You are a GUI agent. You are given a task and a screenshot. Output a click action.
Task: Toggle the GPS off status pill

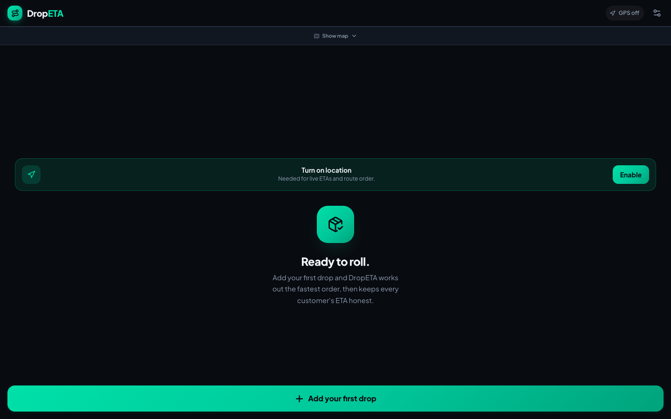click(625, 13)
